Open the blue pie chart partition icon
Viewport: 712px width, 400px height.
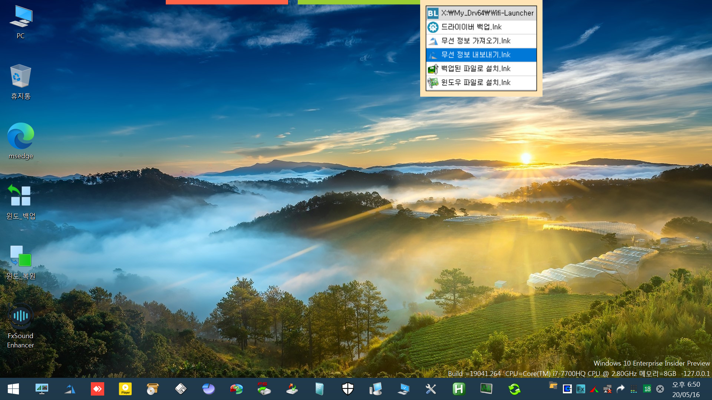[208, 389]
